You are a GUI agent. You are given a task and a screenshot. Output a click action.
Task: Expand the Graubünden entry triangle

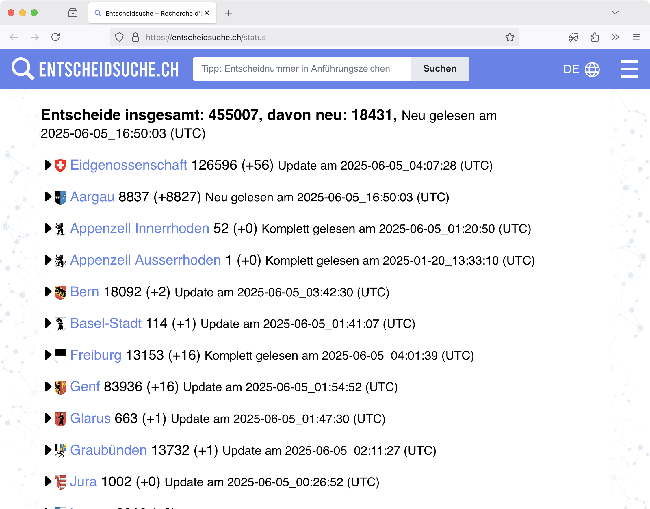click(48, 450)
